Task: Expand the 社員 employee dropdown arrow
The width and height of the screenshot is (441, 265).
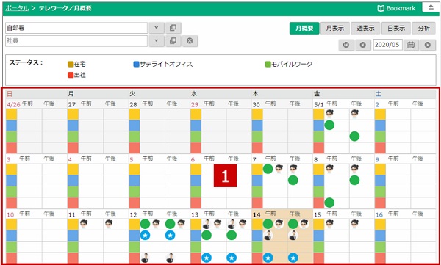Action: point(157,41)
